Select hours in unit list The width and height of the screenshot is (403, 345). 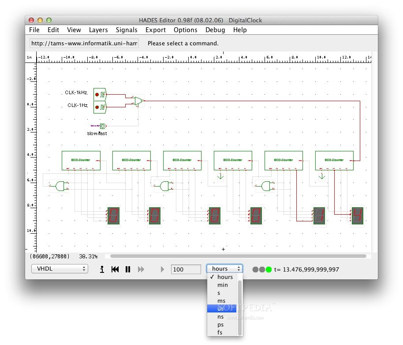pyautogui.click(x=222, y=277)
